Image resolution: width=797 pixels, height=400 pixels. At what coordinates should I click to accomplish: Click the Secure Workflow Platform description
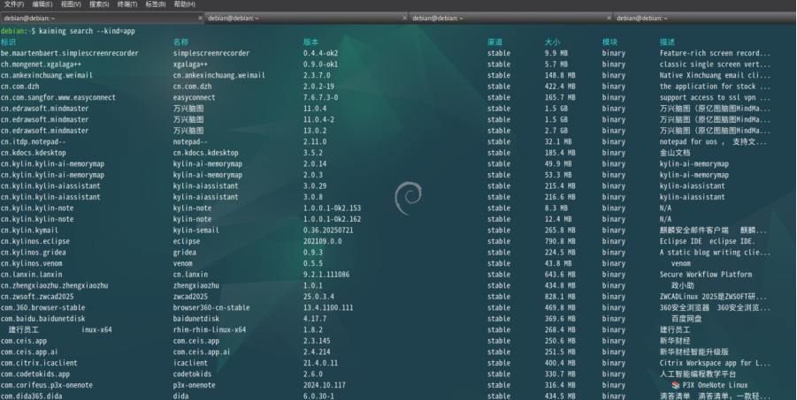click(705, 274)
